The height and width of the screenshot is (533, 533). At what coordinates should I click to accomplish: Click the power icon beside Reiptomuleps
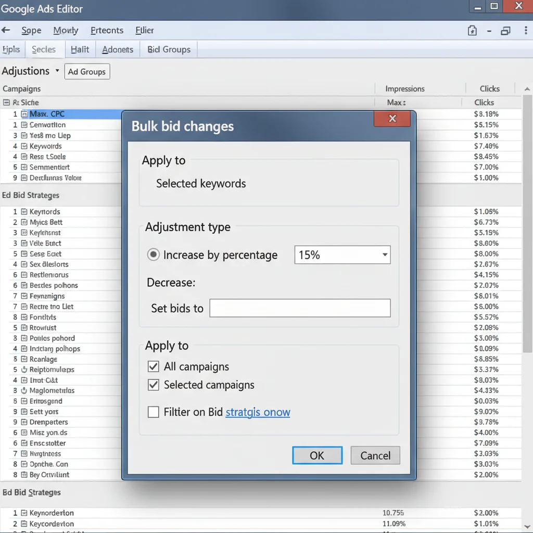point(24,370)
